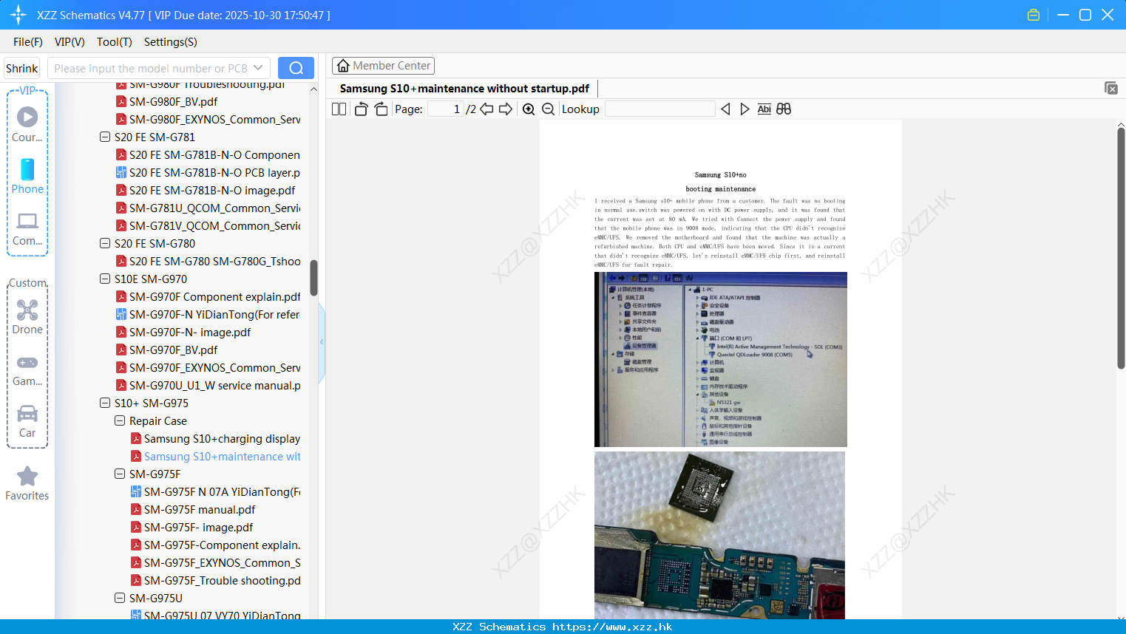
Task: Click the XZZ Schematics app logo
Action: [x=18, y=15]
